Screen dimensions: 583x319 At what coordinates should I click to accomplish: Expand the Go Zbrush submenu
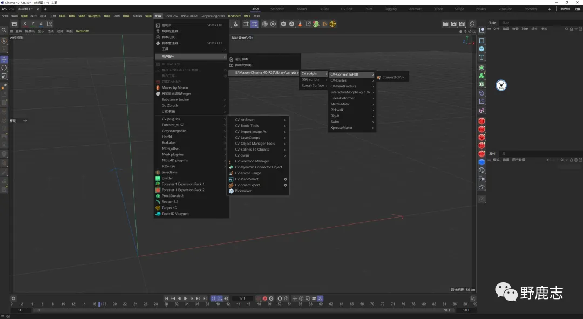(191, 106)
